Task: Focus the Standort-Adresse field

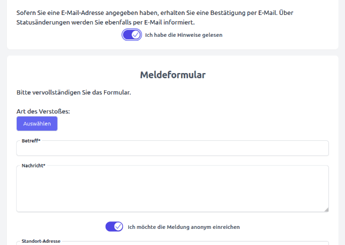Action: coord(172,243)
